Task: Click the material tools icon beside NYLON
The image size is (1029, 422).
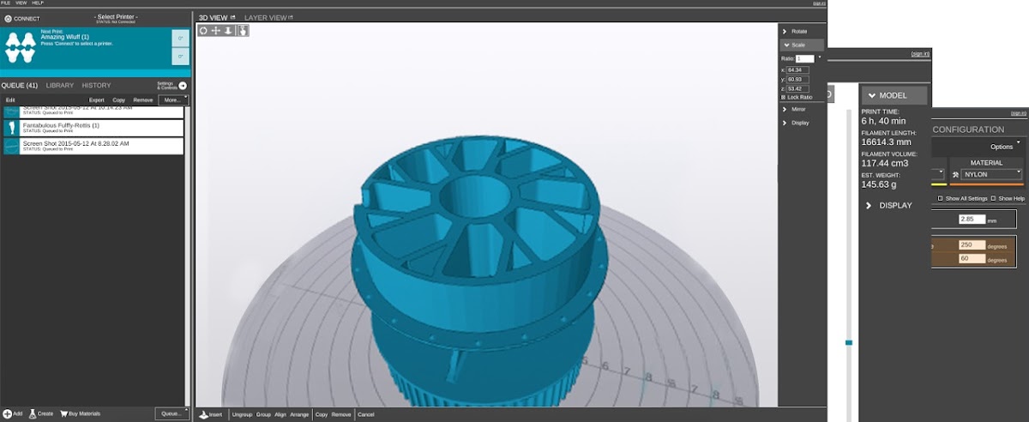Action: click(x=954, y=173)
